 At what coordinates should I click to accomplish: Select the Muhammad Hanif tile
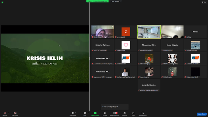pyautogui.click(x=195, y=72)
